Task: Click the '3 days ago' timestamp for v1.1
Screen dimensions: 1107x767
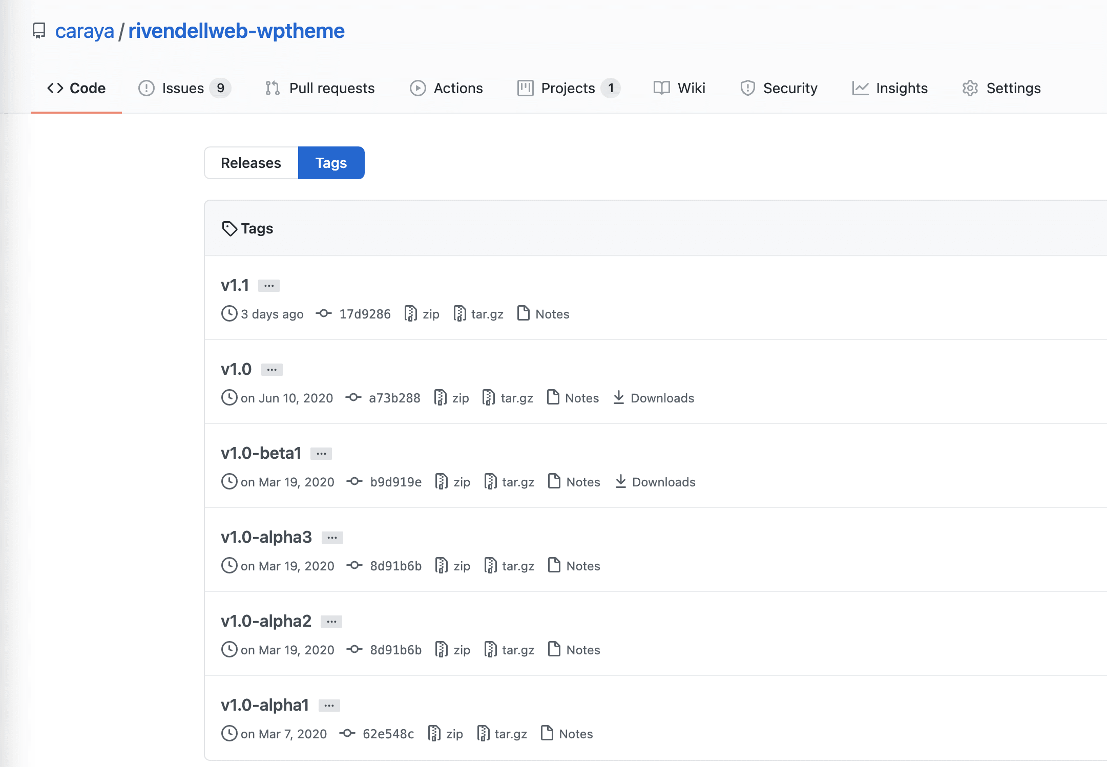Action: coord(272,314)
